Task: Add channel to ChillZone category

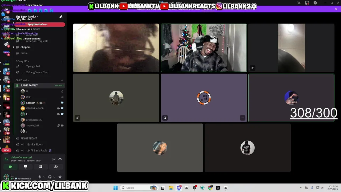Action: point(62,80)
